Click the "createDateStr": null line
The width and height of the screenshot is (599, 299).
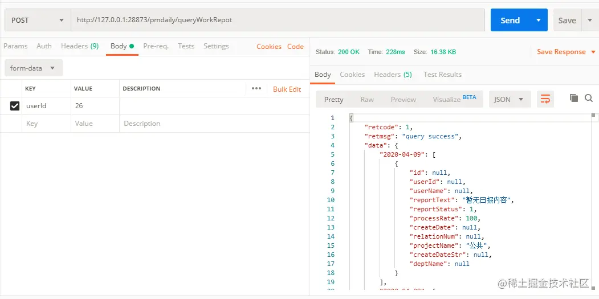click(450, 255)
